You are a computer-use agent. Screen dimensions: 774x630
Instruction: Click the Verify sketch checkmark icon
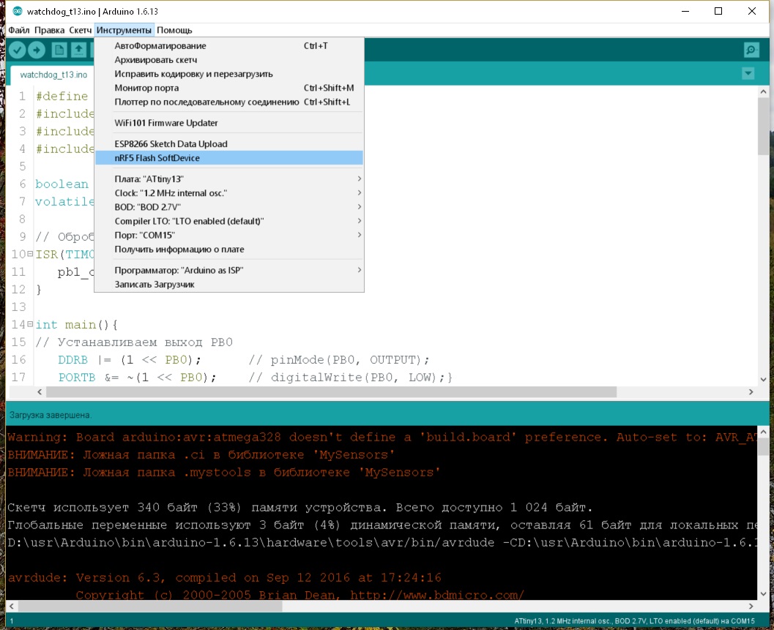click(x=18, y=50)
